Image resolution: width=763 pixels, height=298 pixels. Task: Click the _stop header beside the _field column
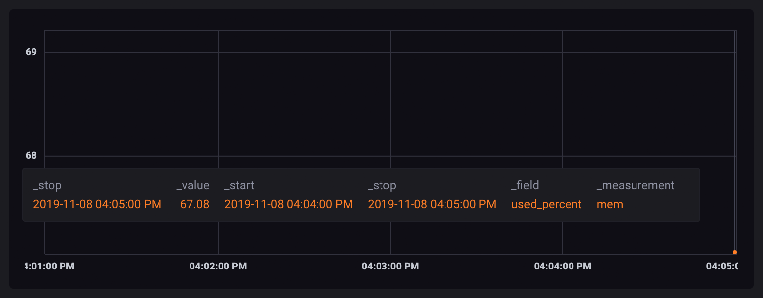(x=382, y=185)
